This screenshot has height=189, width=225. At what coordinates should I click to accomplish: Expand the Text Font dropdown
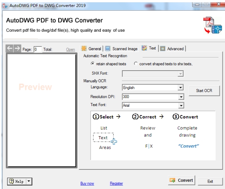pyautogui.click(x=181, y=105)
